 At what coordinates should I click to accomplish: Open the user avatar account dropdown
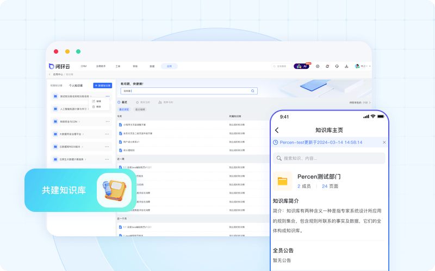[x=362, y=66]
